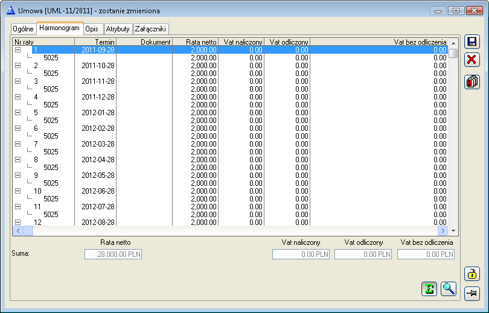Collapse installment 9 tree node
489x313 pixels.
tap(18, 175)
